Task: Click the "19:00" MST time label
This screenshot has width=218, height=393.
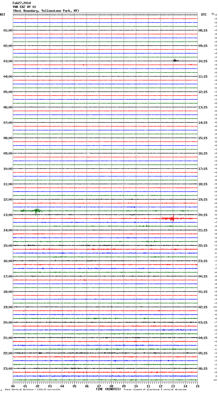Action: 8,307
